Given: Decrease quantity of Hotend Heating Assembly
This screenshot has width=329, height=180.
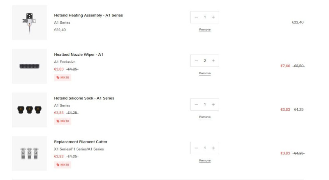Looking at the screenshot, I should (196, 17).
